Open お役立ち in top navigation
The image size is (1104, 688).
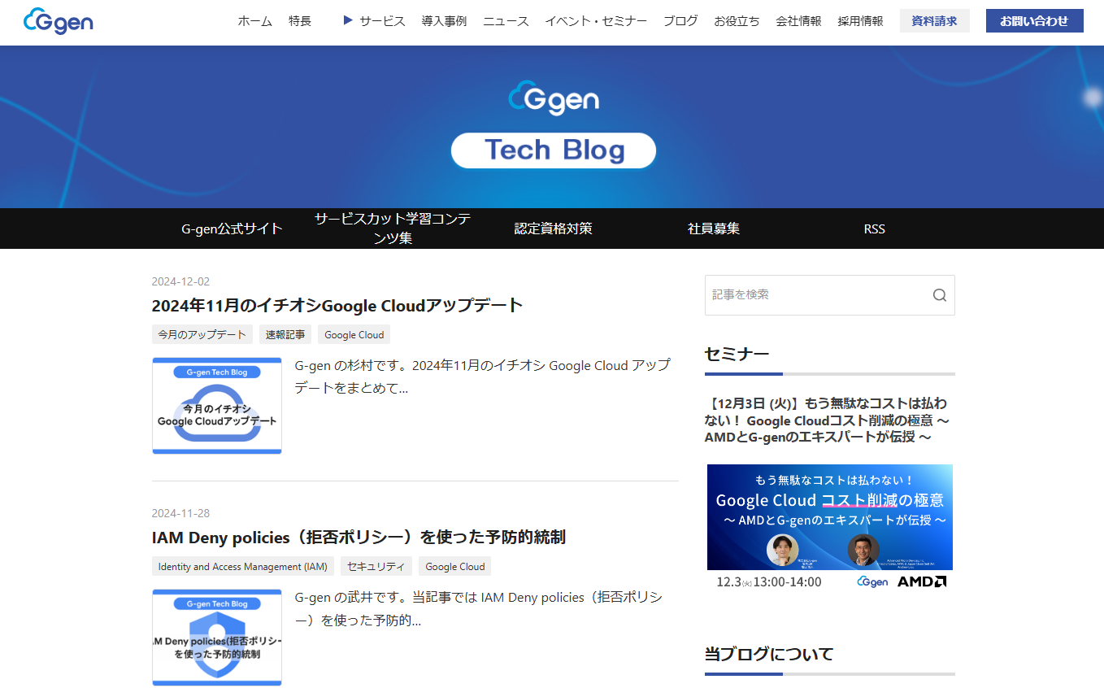737,21
